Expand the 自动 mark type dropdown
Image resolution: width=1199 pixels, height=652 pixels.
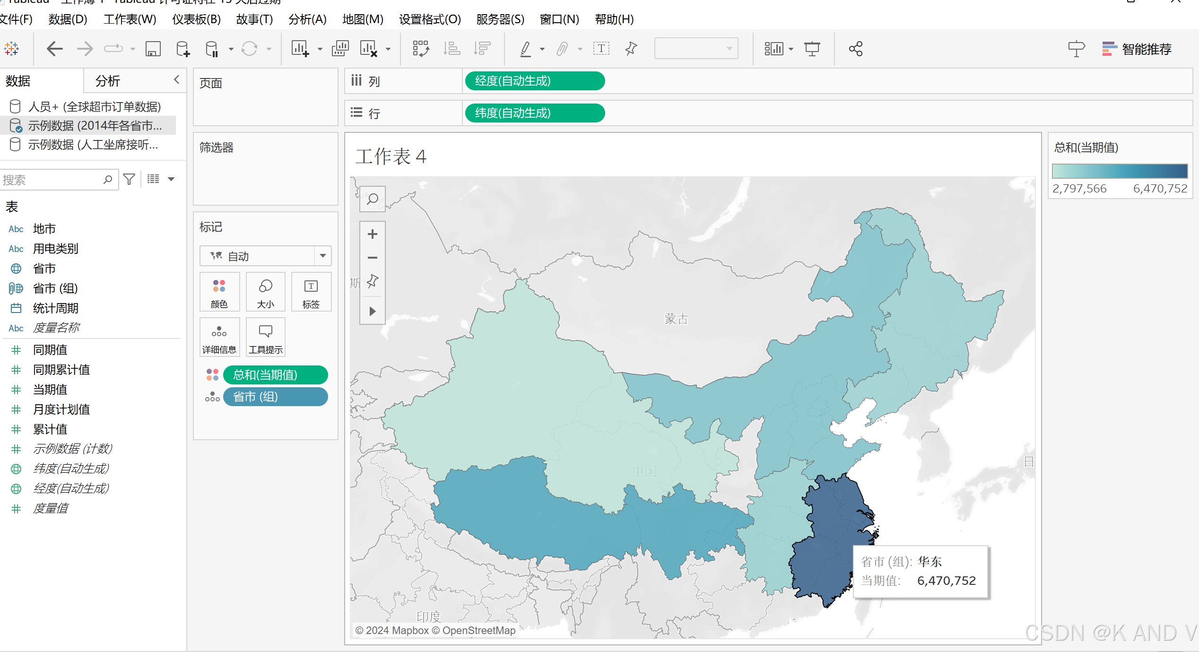tap(323, 256)
